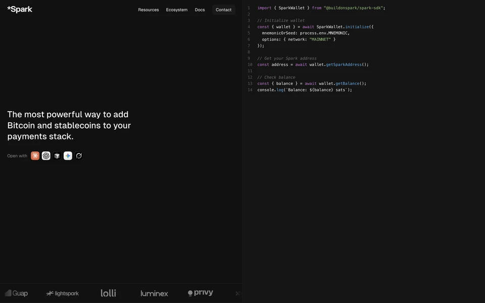485x303 pixels.
Task: Click the *Spark logo
Action: 20,9
